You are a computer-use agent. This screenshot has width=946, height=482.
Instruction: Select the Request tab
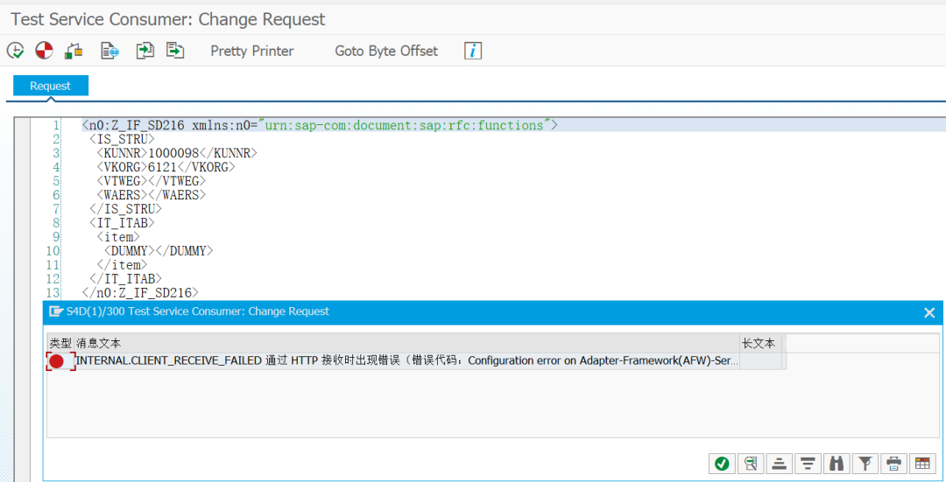51,86
